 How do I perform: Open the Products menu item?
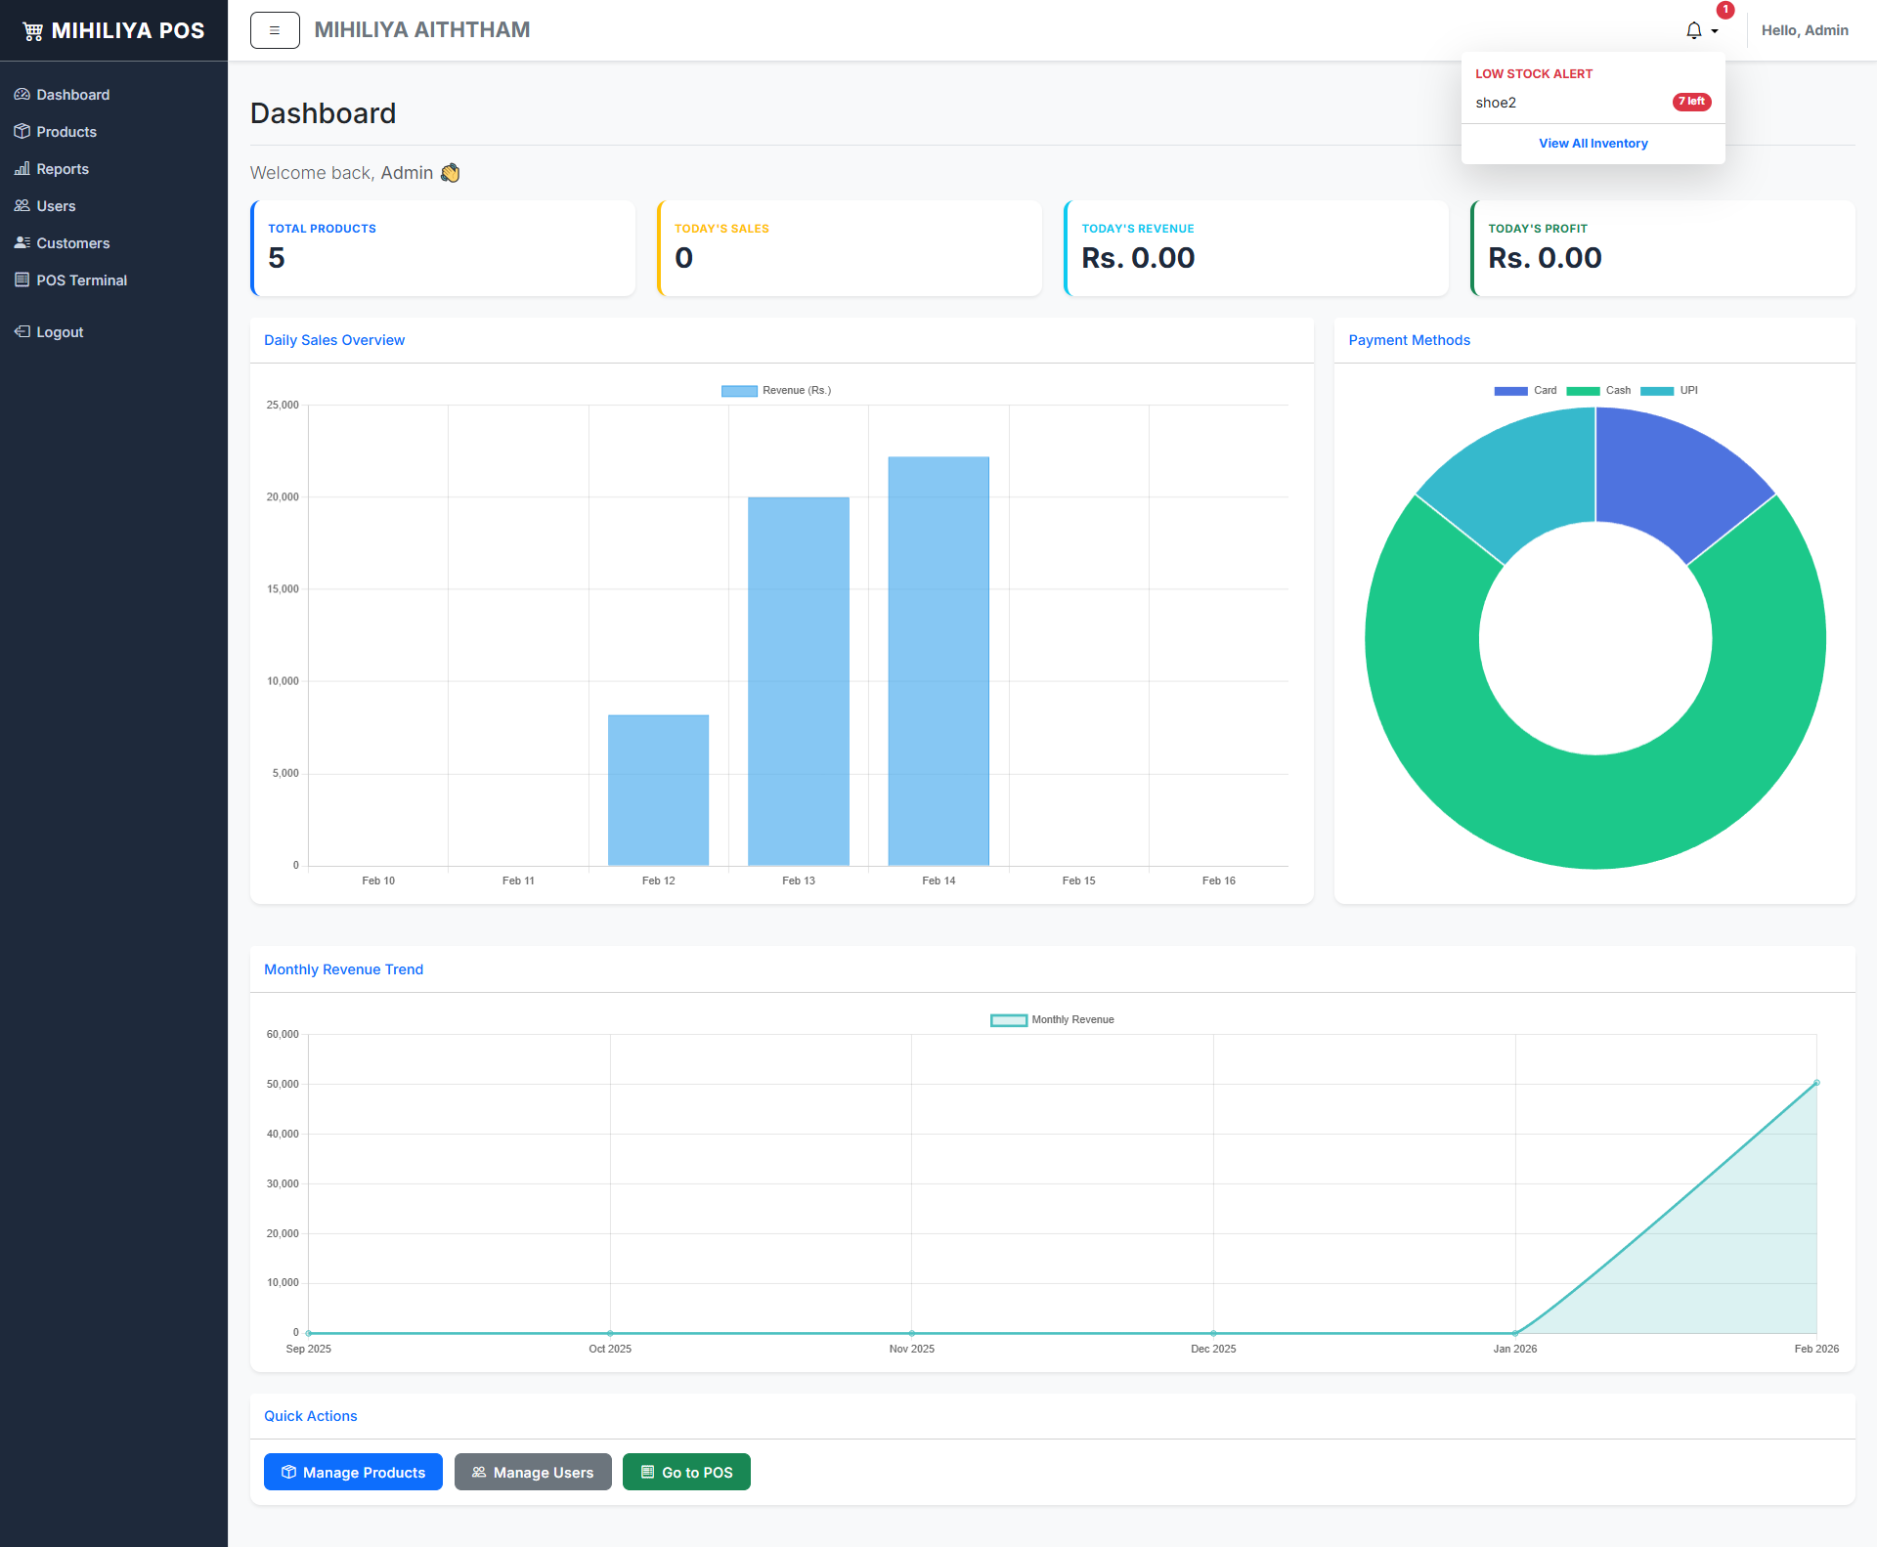pos(113,132)
